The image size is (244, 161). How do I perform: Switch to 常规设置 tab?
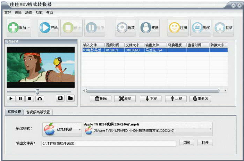(x=14, y=112)
